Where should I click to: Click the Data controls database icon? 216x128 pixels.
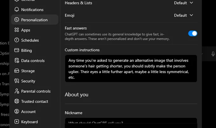[x=17, y=60]
